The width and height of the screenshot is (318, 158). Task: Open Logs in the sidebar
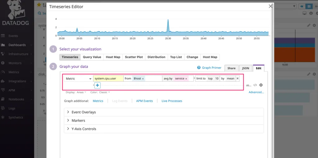(12, 108)
